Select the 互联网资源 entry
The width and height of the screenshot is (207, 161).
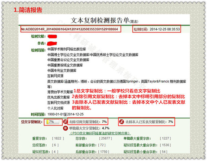tap(56, 76)
